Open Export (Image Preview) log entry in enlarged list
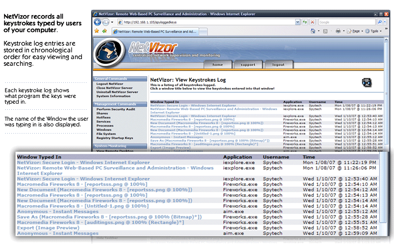This screenshot has height=247, width=394. click(48, 227)
